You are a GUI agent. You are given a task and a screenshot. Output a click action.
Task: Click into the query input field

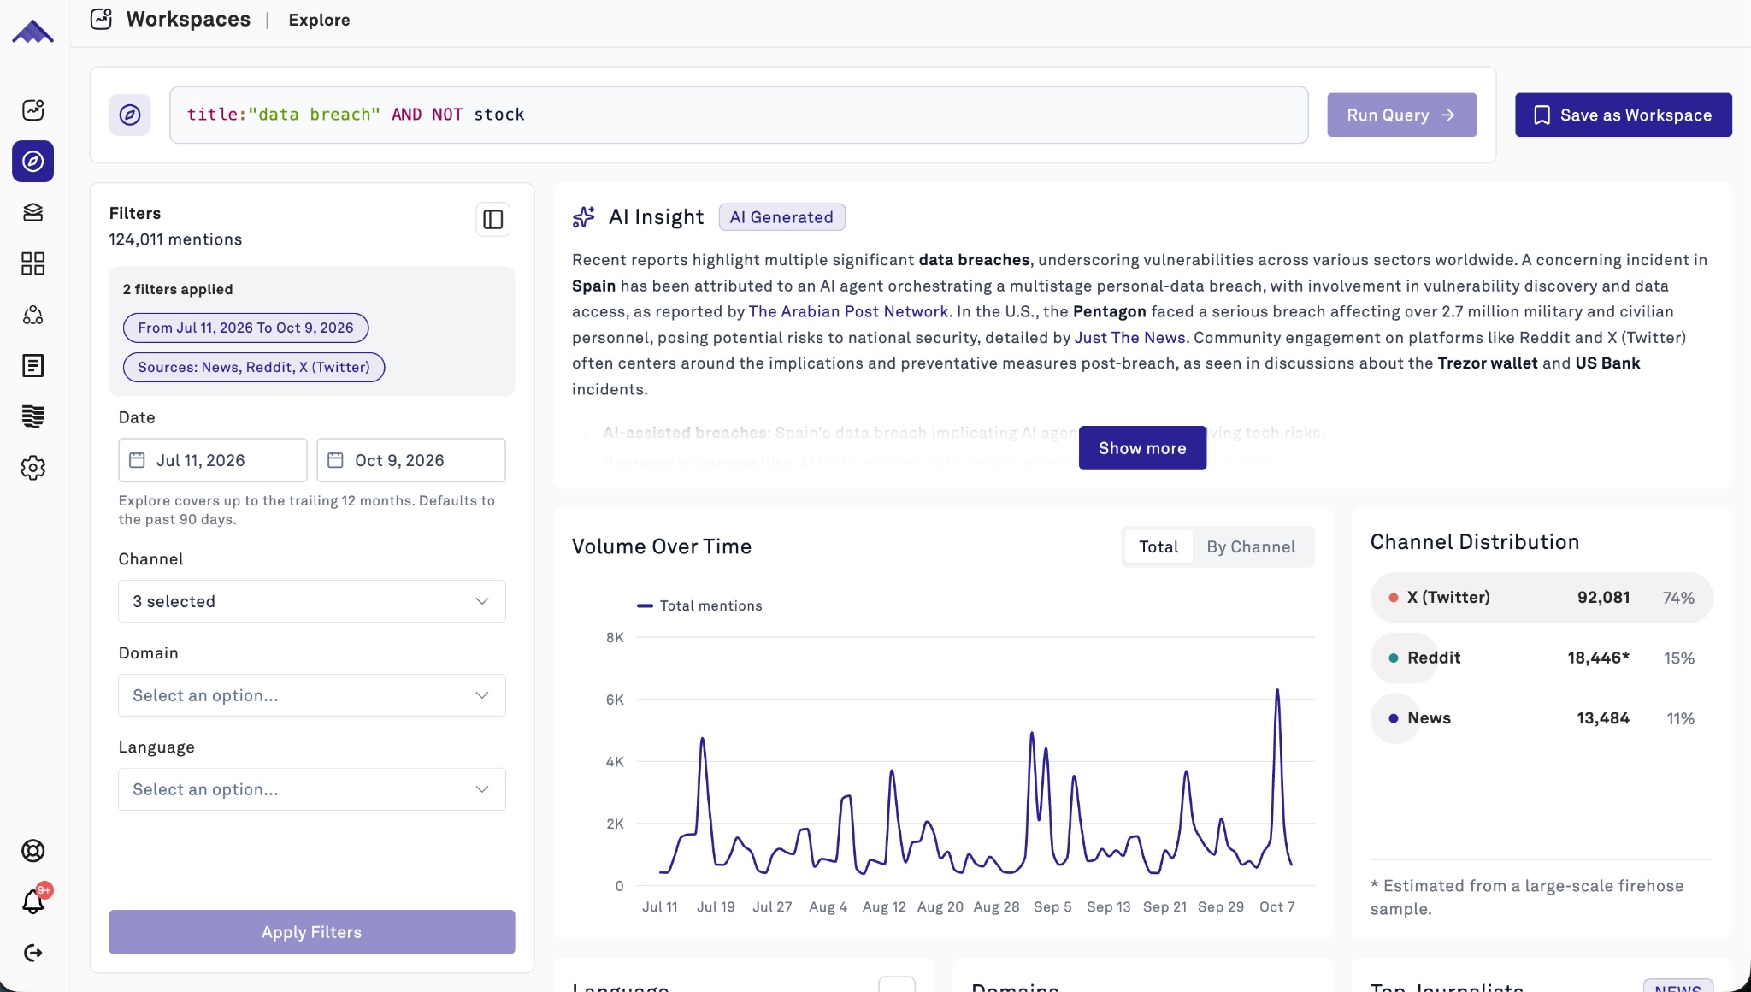(x=739, y=115)
